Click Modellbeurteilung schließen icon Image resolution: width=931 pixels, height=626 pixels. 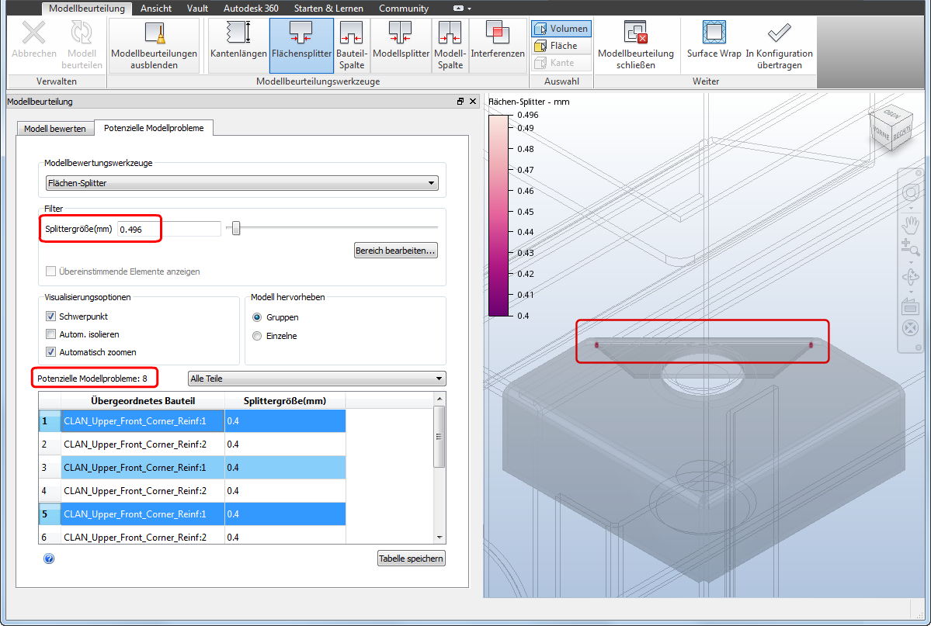[635, 33]
